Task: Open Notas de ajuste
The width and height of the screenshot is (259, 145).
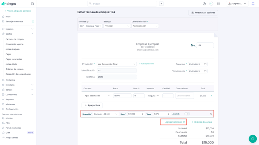Action: (x=12, y=49)
